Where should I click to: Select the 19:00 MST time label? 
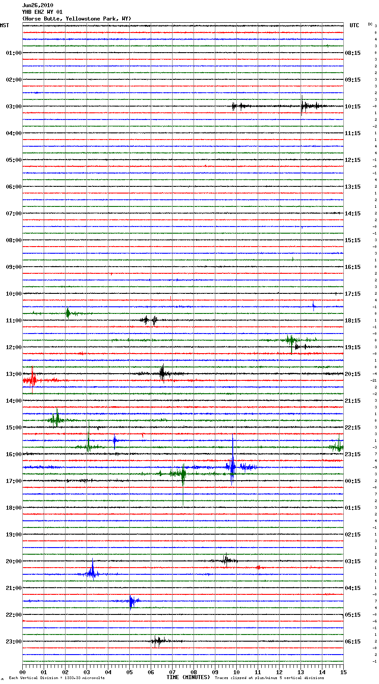click(x=14, y=535)
